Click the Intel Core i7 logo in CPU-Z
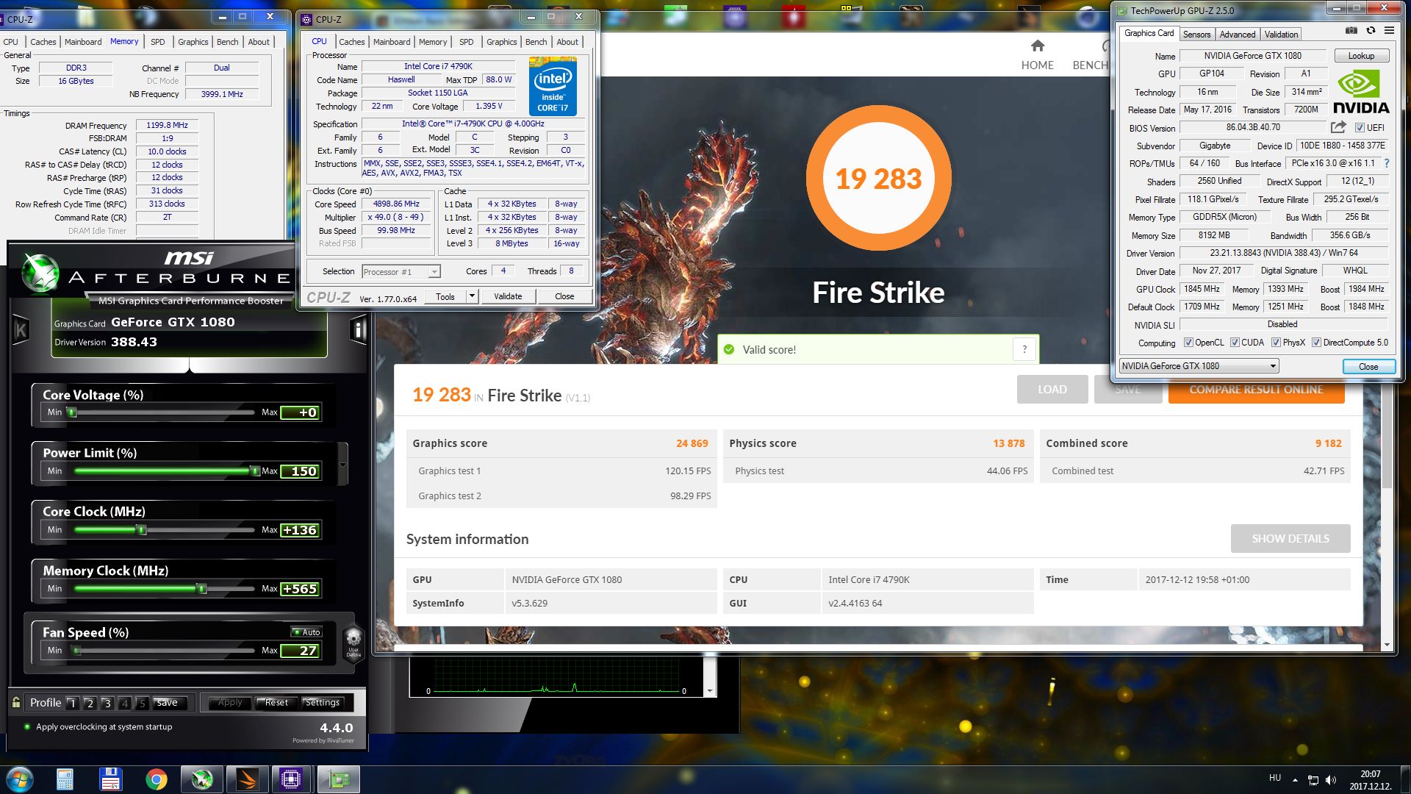The height and width of the screenshot is (794, 1411). click(x=553, y=85)
